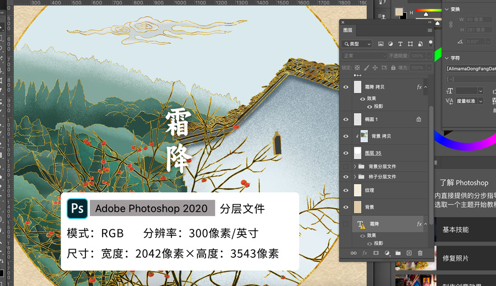Filter layers by adjustment layer icon
Screen dimensions: 496x286
pos(390,44)
